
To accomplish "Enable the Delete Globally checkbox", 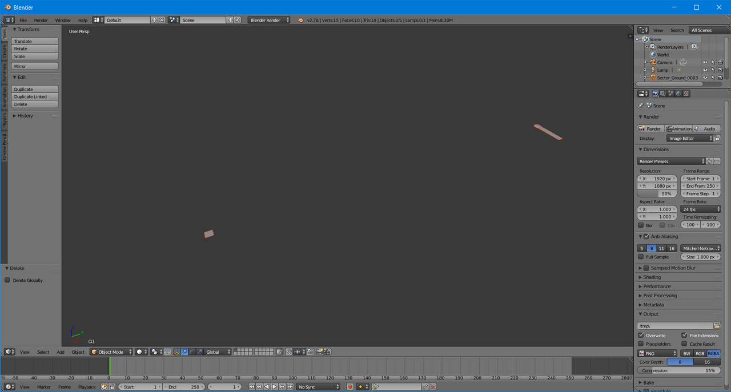I will (7, 280).
